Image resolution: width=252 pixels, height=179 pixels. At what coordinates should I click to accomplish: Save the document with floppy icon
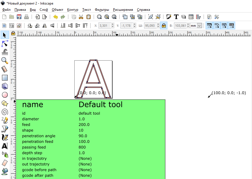coord(19,17)
